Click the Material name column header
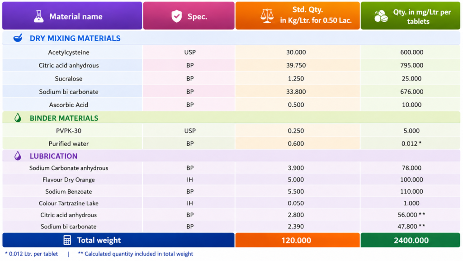This screenshot has width=463, height=261. 72,16
